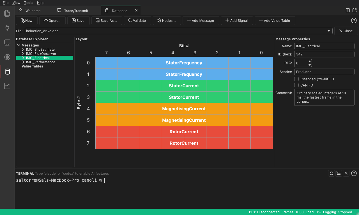Image resolution: width=359 pixels, height=215 pixels.
Task: Toggle the CAN FD checkbox
Action: pos(296,85)
